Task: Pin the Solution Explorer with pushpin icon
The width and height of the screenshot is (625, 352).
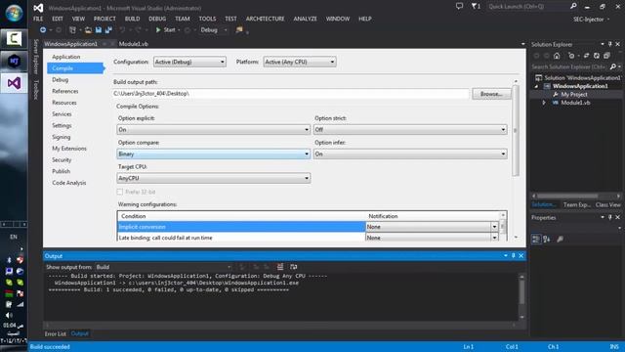Action: coord(609,44)
